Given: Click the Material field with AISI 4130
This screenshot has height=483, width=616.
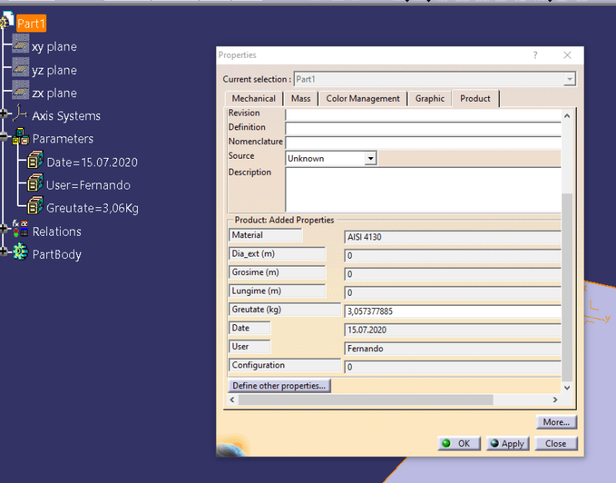Looking at the screenshot, I should point(453,237).
